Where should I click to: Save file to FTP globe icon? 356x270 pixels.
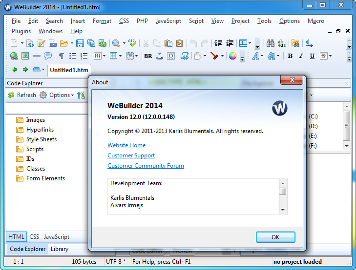click(103, 43)
